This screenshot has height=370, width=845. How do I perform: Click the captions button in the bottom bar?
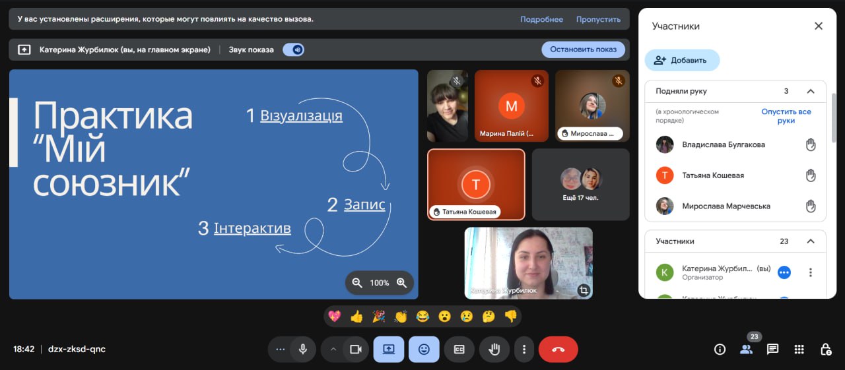pos(459,350)
